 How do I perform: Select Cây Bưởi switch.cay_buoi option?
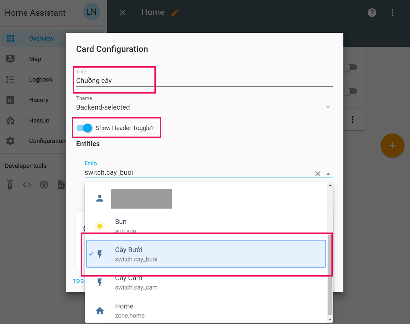206,254
